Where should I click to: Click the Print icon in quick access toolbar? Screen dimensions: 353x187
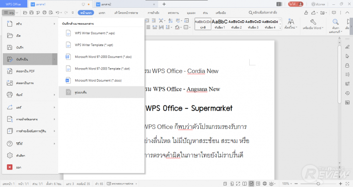[x=44, y=13]
